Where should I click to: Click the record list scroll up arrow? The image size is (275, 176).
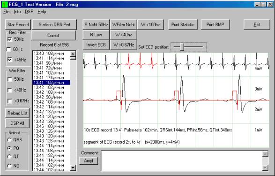[x=73, y=54]
